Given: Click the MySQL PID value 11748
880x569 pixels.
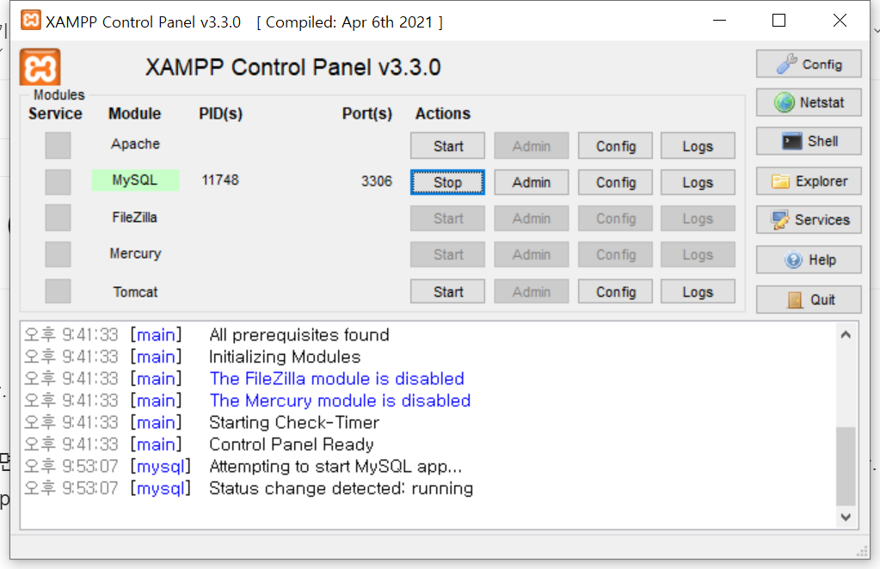Looking at the screenshot, I should click(220, 180).
